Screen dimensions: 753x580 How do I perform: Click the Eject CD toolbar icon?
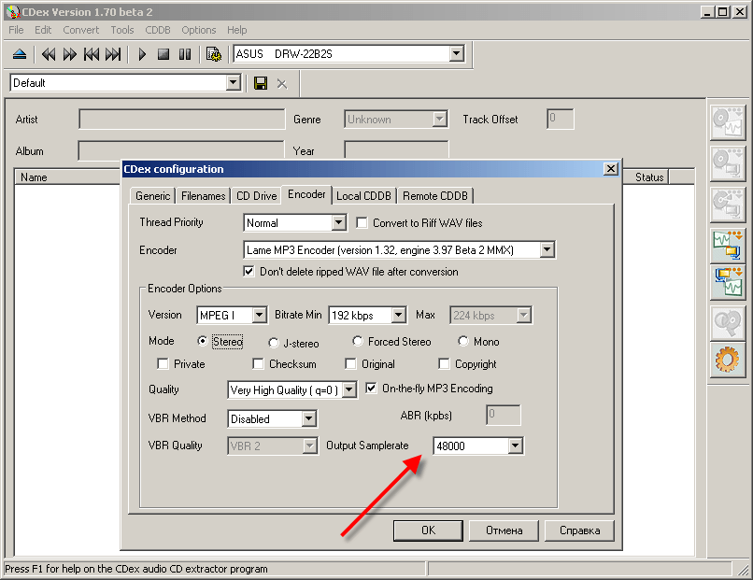click(x=20, y=54)
